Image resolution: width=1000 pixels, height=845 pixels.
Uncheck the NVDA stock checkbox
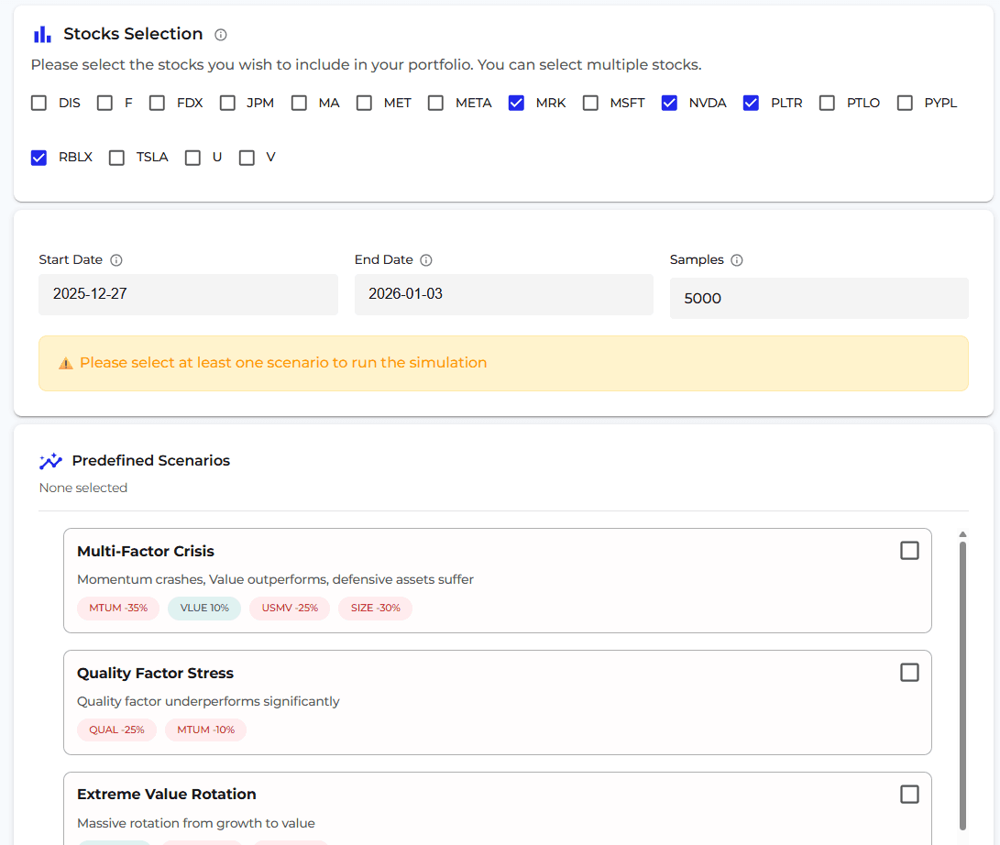coord(669,103)
